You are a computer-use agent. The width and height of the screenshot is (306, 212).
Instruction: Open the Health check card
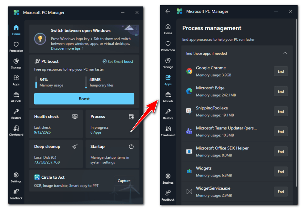(56, 124)
